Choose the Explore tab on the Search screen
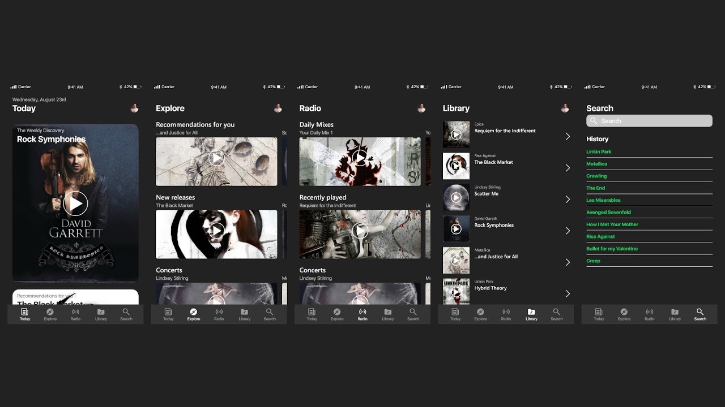The height and width of the screenshot is (407, 725). click(624, 314)
